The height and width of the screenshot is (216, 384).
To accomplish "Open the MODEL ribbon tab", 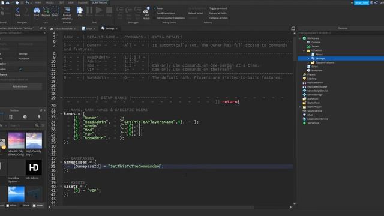I will 50,2.
